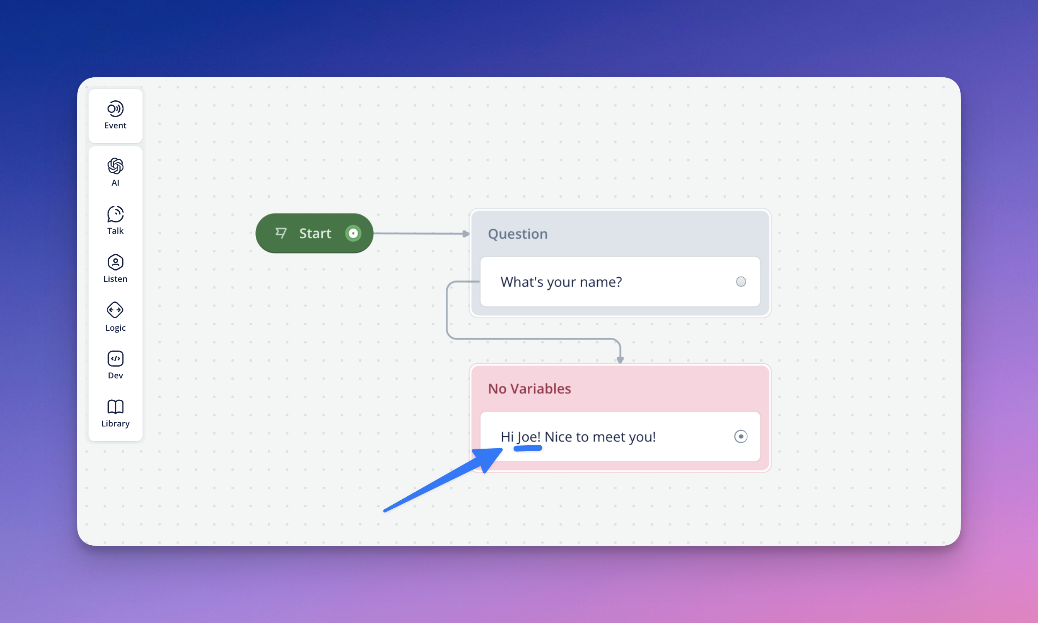Click the "What's your name?" step text
Screen dimensions: 1038x623
(x=561, y=282)
